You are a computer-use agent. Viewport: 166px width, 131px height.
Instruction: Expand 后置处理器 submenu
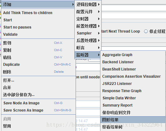click(x=88, y=40)
